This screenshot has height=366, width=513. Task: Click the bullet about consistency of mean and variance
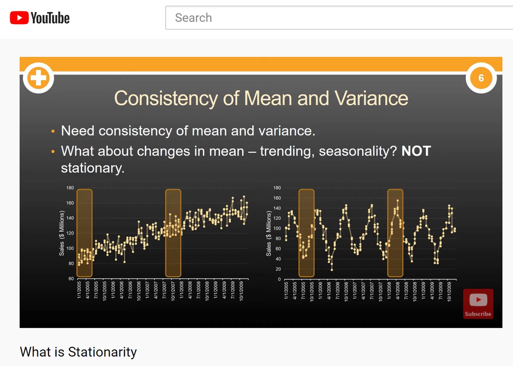pos(188,131)
